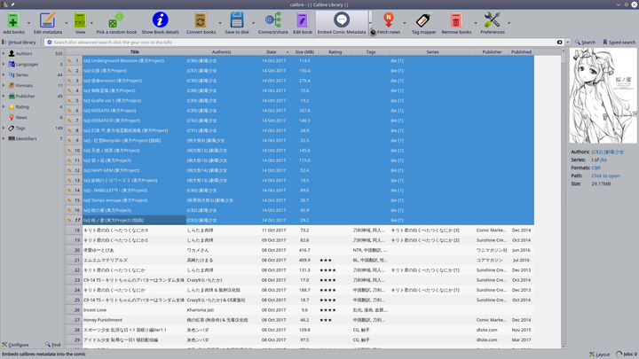639x359 pixels.
Task: Expand the Tags category in sidebar
Action: 4,129
